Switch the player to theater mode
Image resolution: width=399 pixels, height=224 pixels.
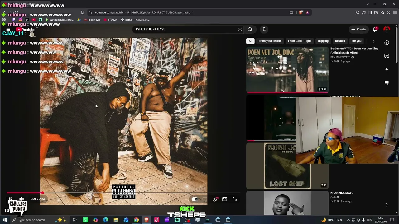tap(224, 199)
